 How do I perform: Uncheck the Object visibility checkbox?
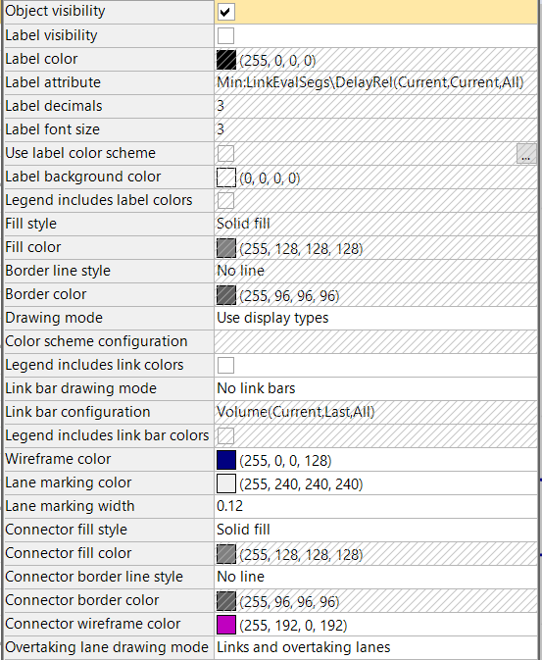(226, 12)
